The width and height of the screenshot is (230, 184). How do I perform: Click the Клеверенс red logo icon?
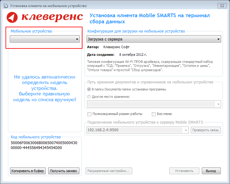(x=12, y=17)
